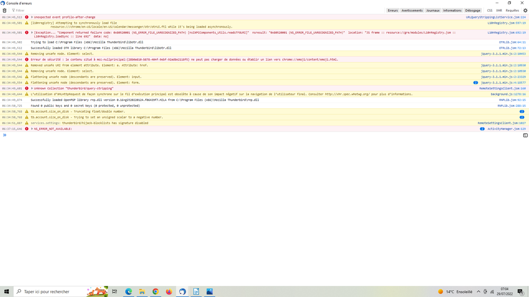The height and width of the screenshot is (297, 529).
Task: Toggle CSS filter
Action: pos(489,11)
